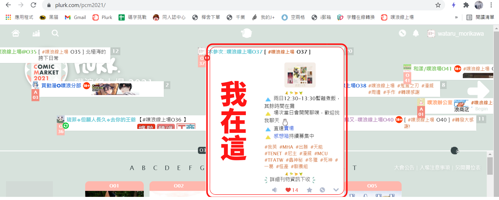Viewport: 499px width, 200px height.
Task: Open the 另開攤位表 link
Action: pyautogui.click(x=468, y=168)
